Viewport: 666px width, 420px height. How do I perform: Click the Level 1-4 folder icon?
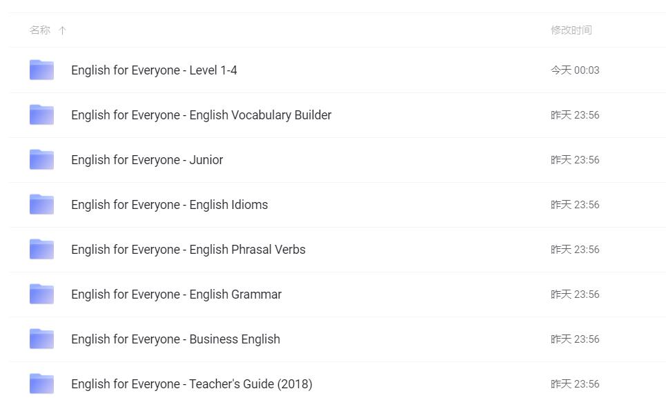tap(41, 70)
